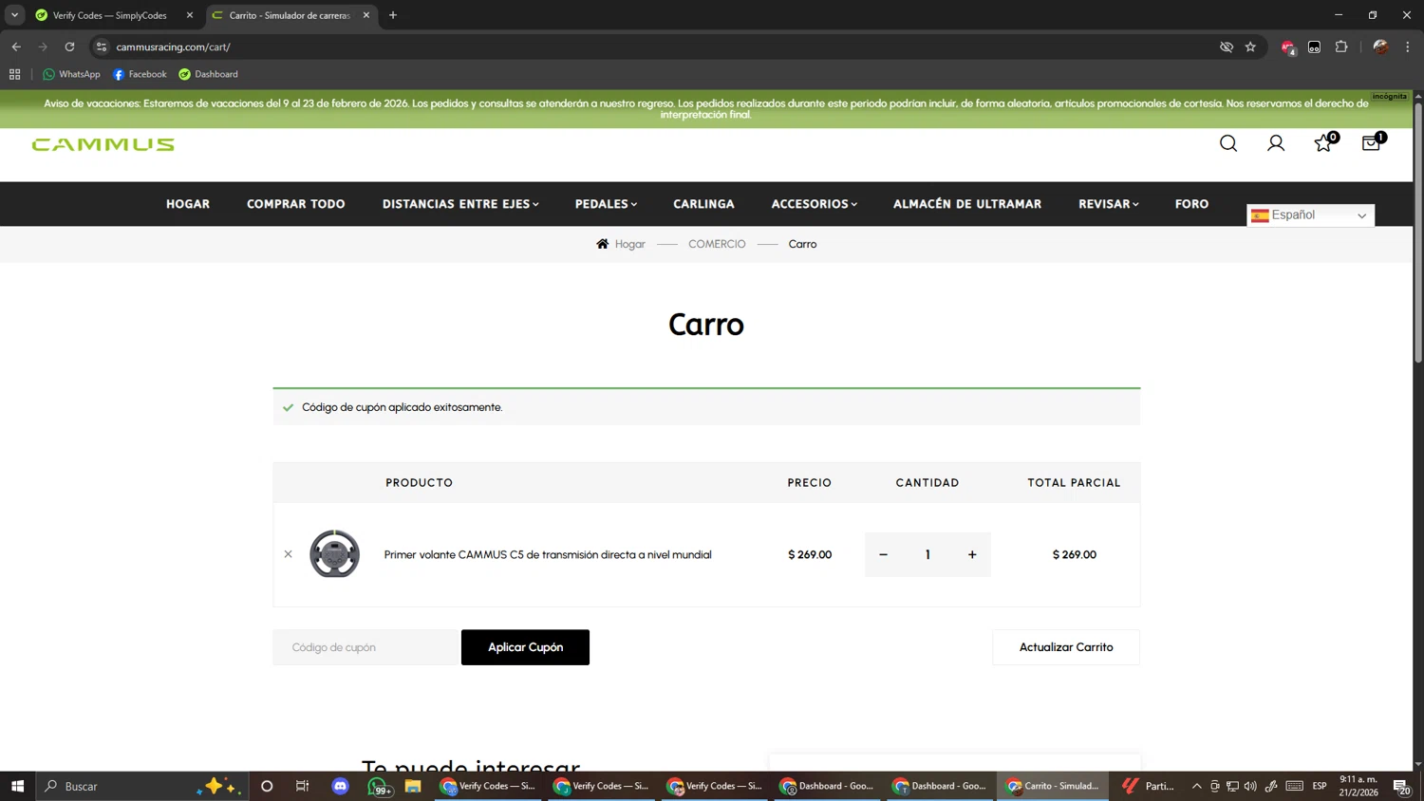
Task: Click the volume icon in system tray
Action: point(1250,786)
